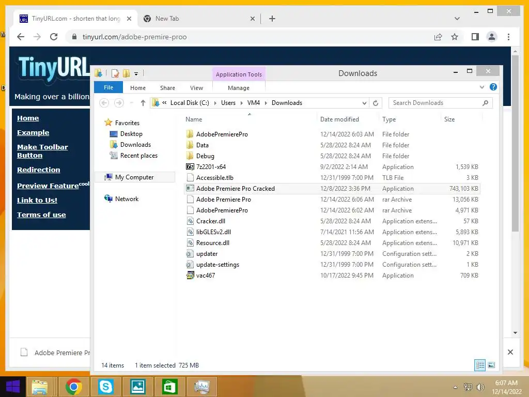529x397 pixels.
Task: Expand the arrow after Users breadcrumb
Action: (x=241, y=103)
